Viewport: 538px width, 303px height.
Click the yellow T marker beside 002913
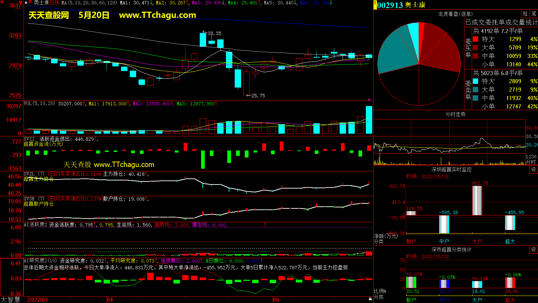375,5
